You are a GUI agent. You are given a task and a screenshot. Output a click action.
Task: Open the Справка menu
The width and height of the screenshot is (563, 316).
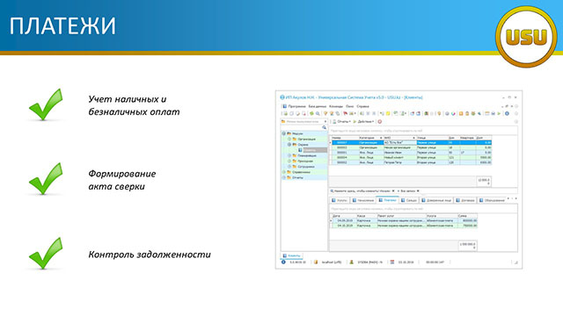tap(362, 106)
